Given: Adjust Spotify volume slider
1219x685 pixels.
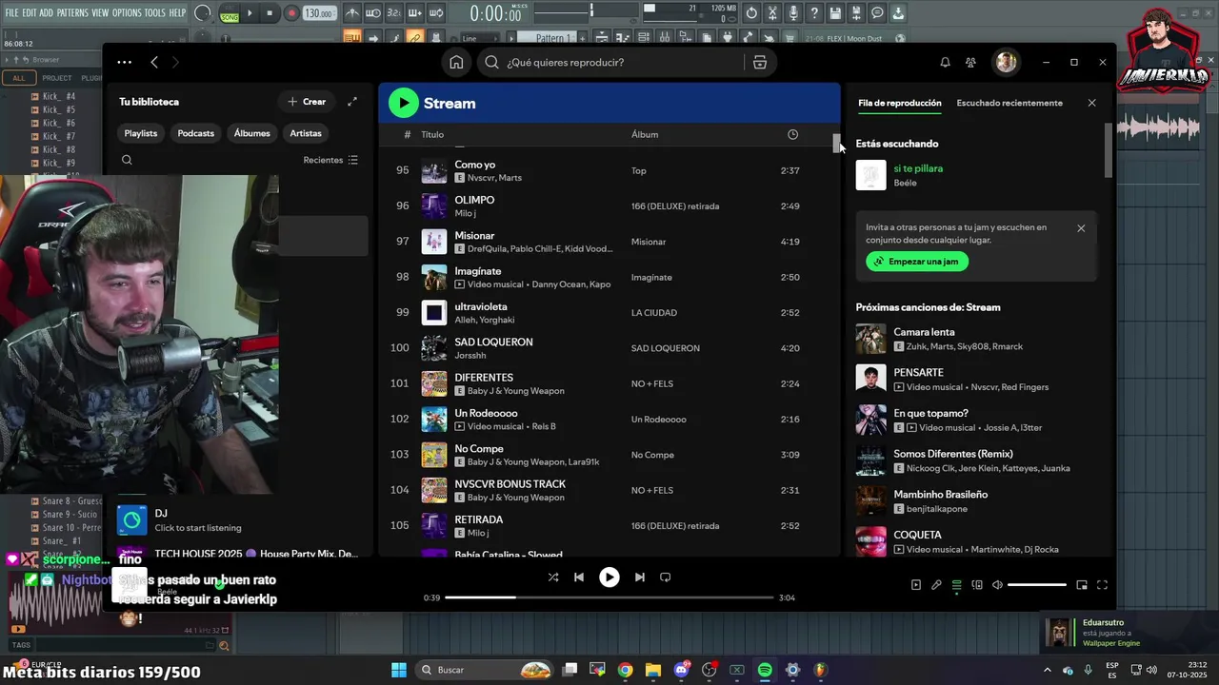Looking at the screenshot, I should click(1037, 585).
